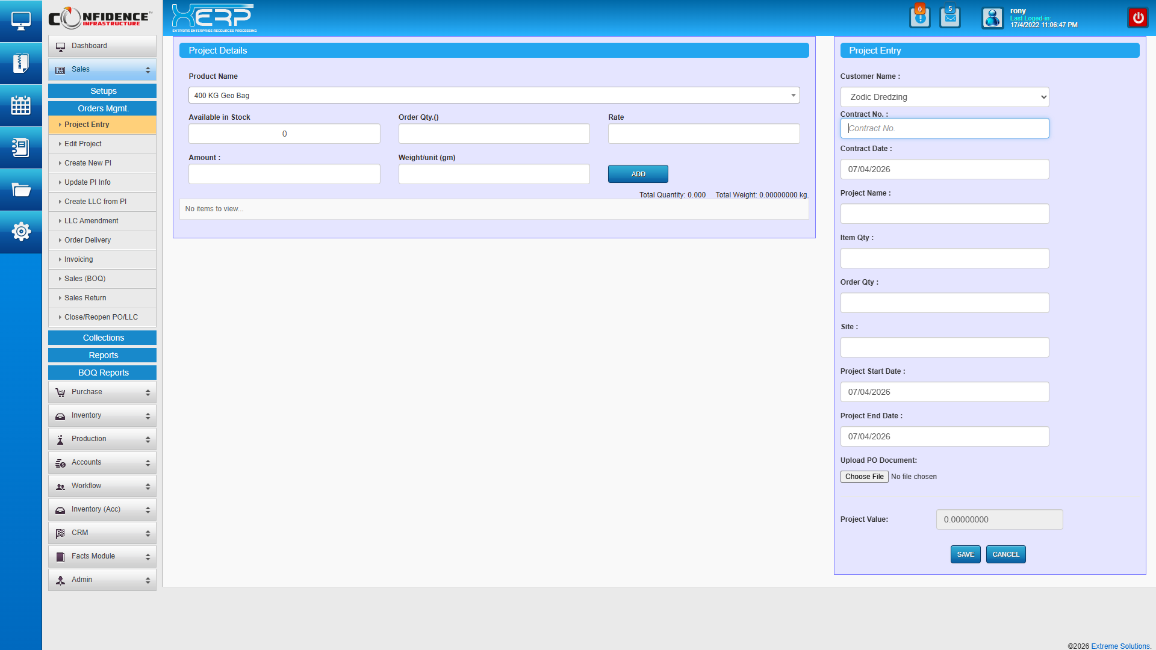This screenshot has height=650, width=1156.
Task: Click rony's user profile avatar icon
Action: pyautogui.click(x=992, y=17)
